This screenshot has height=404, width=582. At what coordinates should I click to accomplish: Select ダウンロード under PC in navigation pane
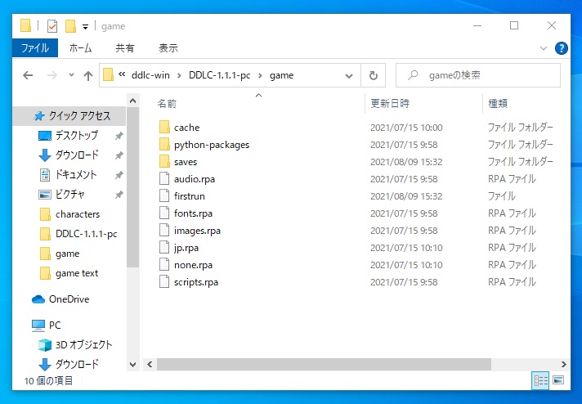pos(77,364)
